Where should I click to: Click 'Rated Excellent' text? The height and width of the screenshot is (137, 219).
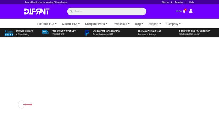(x=25, y=31)
